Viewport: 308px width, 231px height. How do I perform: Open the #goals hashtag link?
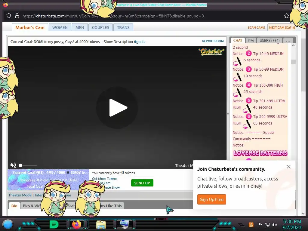pos(140,42)
